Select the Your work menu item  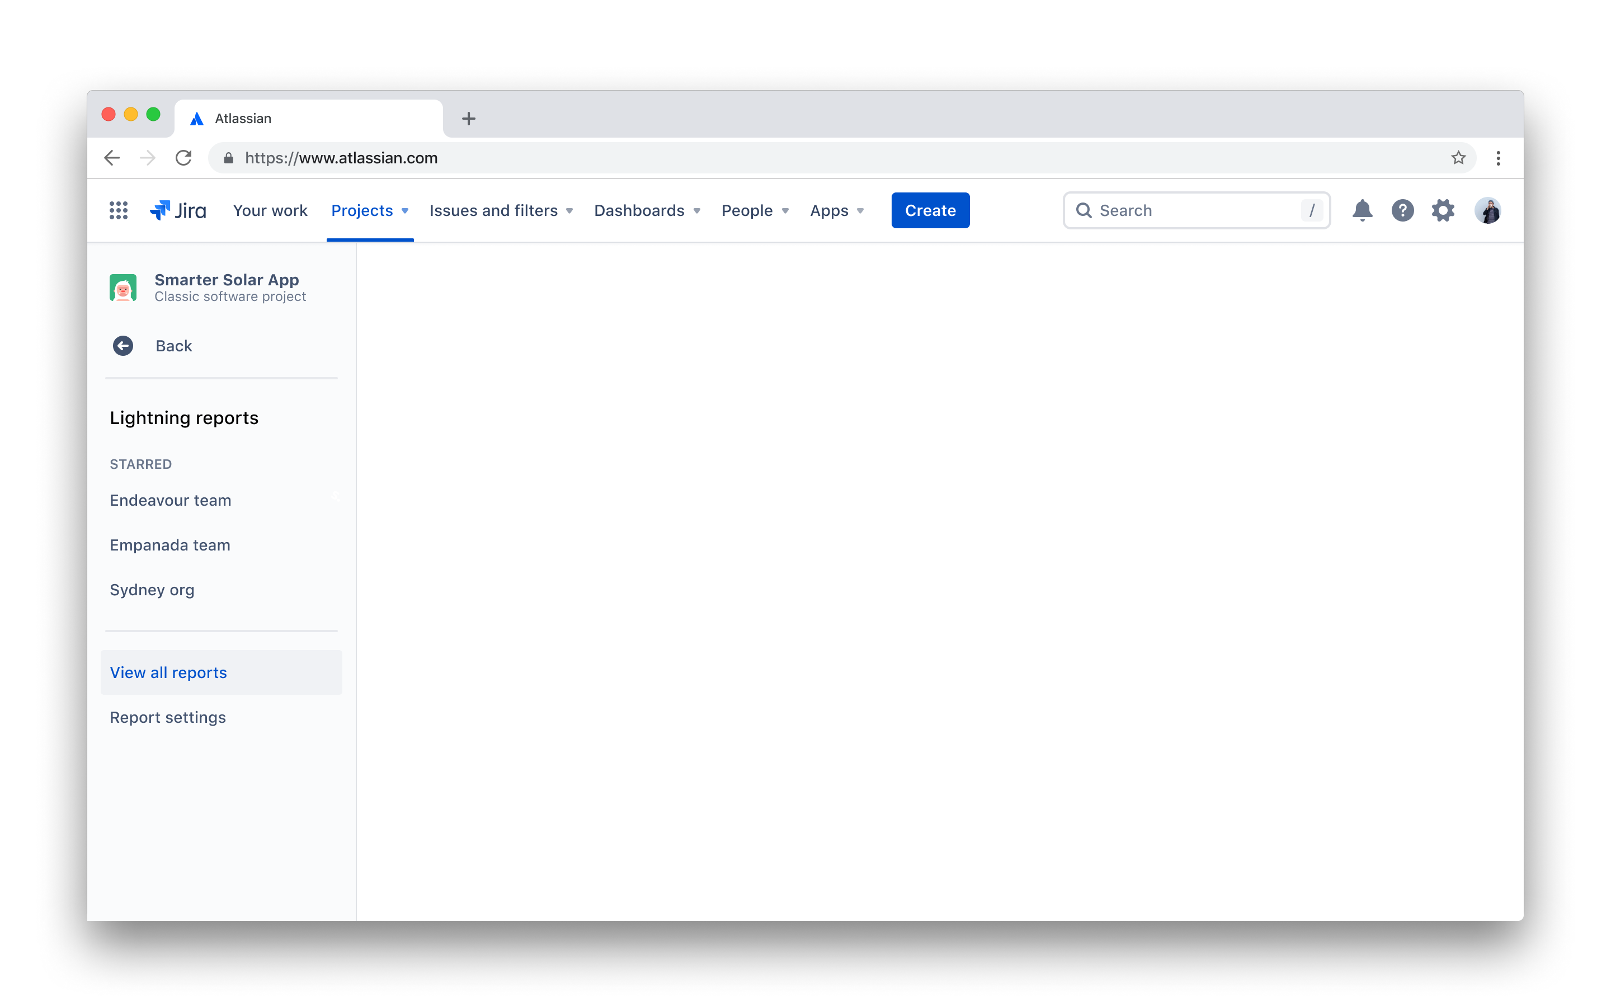270,210
